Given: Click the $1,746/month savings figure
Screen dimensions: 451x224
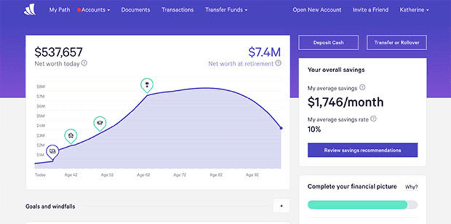Looking at the screenshot, I should pyautogui.click(x=346, y=102).
